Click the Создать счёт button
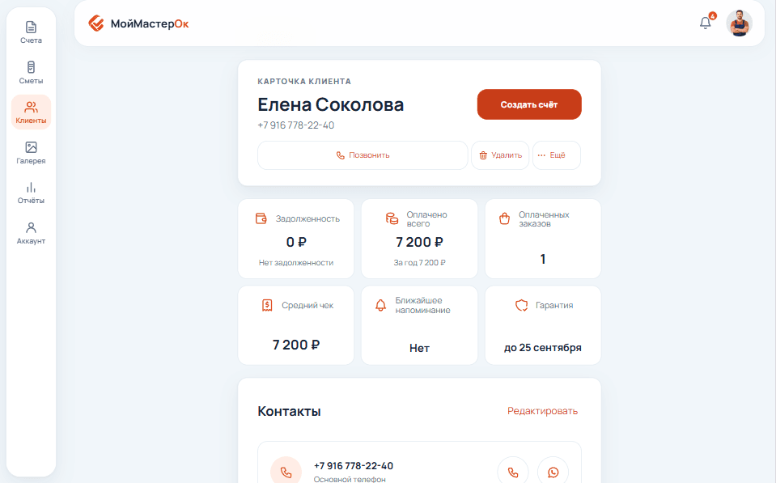 click(529, 104)
